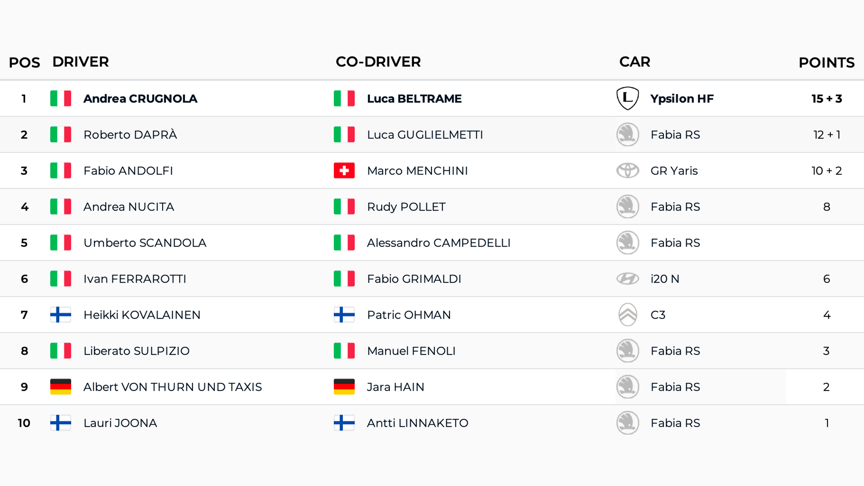Select the POINTS column header
Viewport: 864px width, 486px height.
point(826,63)
